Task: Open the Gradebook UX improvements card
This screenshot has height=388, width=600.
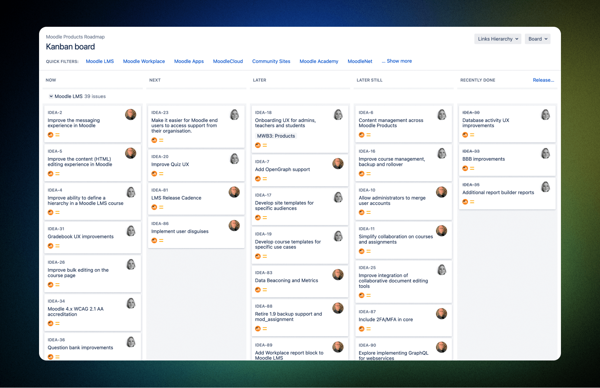Action: 93,238
